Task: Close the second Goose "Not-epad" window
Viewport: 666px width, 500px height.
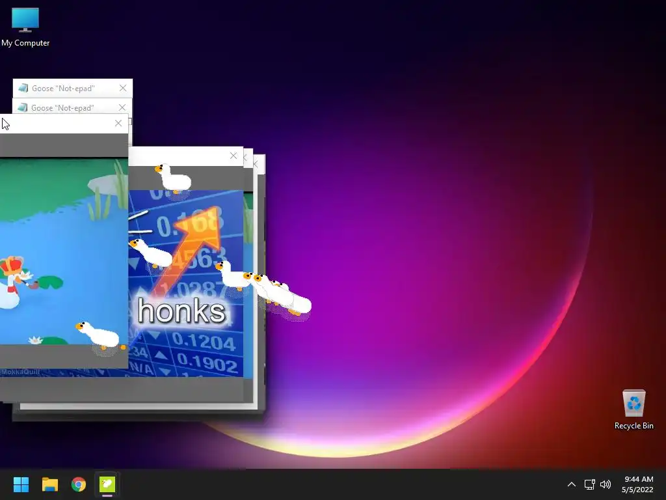Action: (122, 107)
